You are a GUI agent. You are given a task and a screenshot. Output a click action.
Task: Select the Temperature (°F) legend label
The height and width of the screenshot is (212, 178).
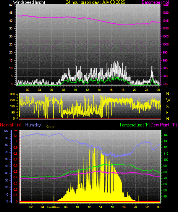point(134,125)
